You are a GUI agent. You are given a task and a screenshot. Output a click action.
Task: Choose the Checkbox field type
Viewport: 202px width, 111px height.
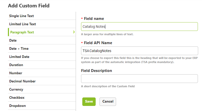pyautogui.click(x=42, y=97)
